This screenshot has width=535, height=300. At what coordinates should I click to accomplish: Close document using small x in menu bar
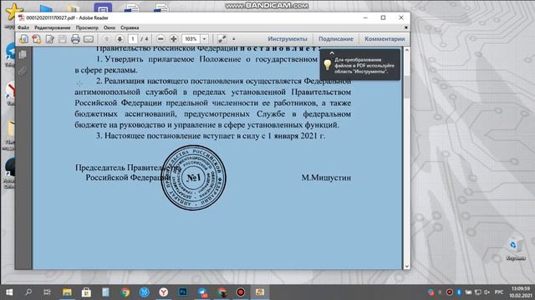pos(405,27)
